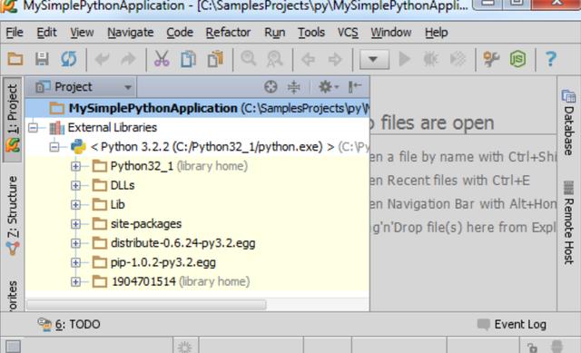The image size is (581, 353).
Task: Expand the 1904701514 library home folder
Action: pos(75,282)
